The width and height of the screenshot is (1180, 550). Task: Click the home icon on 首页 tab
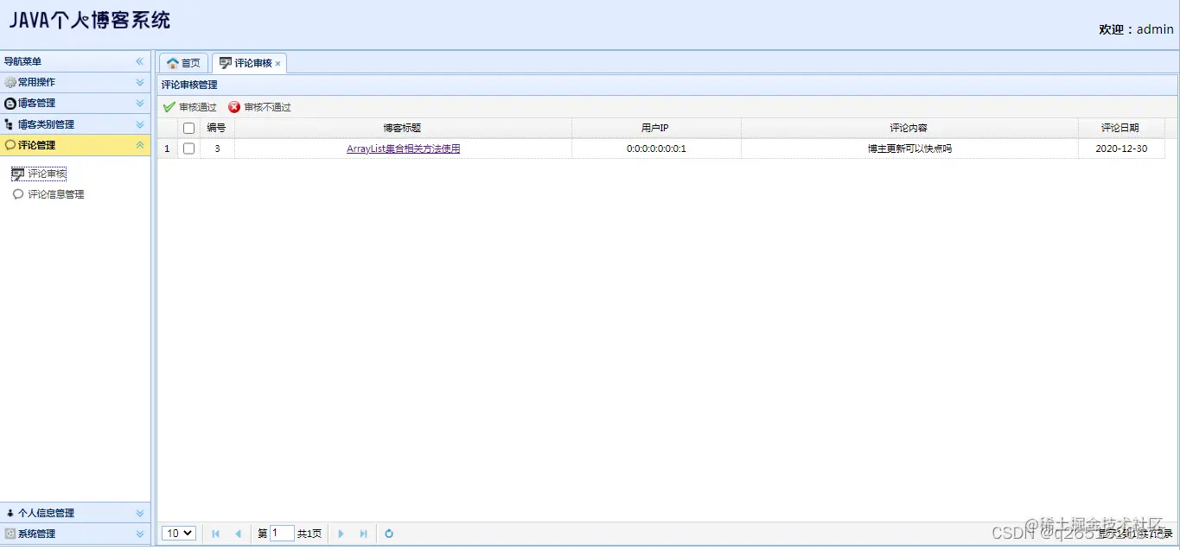[x=173, y=63]
